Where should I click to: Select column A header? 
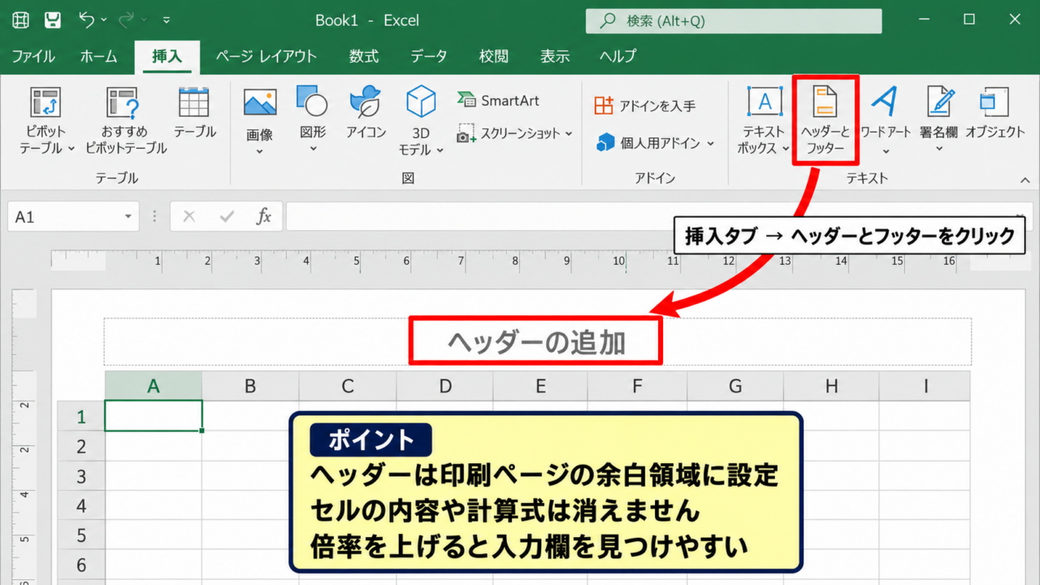point(154,386)
